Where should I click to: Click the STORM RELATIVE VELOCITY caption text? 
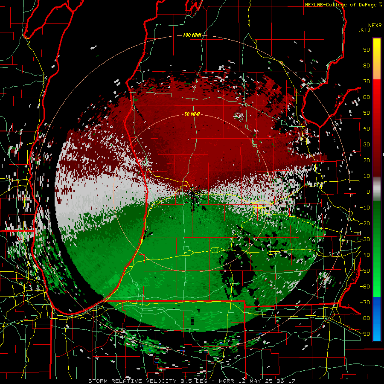pyautogui.click(x=132, y=381)
